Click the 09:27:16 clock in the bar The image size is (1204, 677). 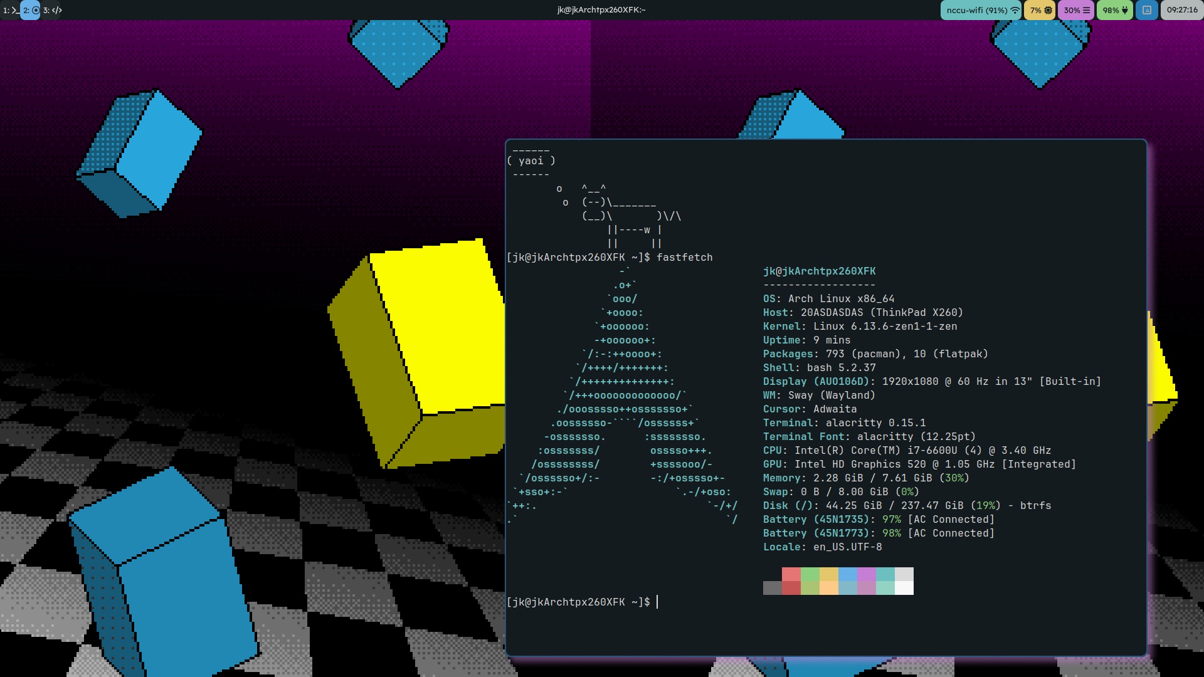coord(1182,10)
